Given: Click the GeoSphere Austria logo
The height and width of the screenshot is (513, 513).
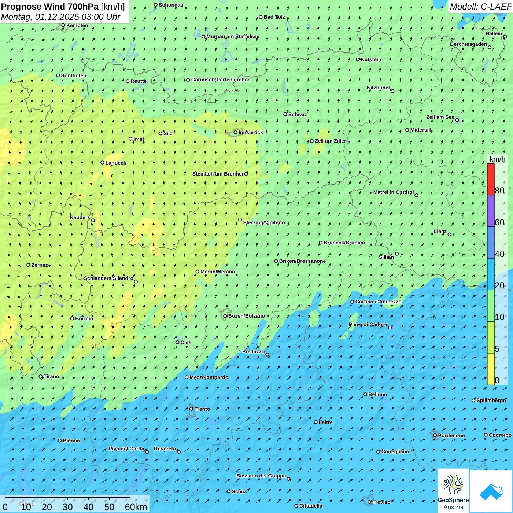Looking at the screenshot, I should (x=453, y=491).
